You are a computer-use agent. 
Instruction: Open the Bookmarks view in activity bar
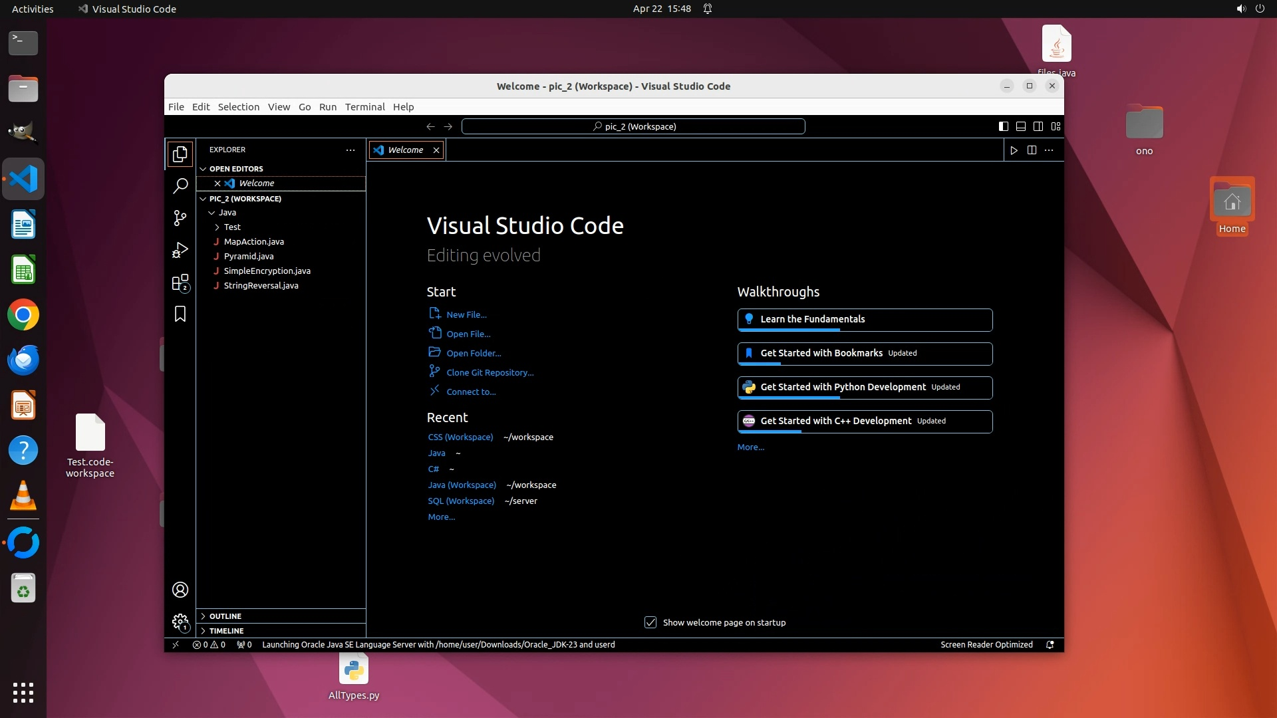pos(180,314)
